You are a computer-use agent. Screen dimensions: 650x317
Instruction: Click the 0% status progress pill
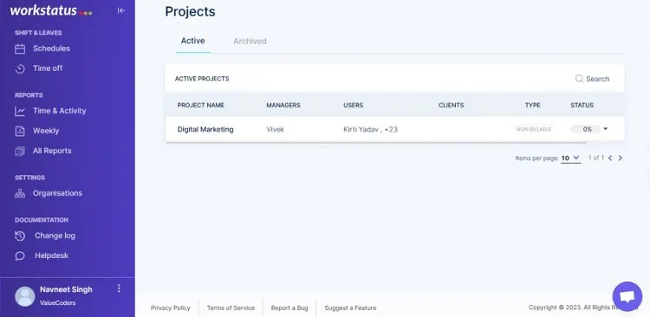pyautogui.click(x=585, y=129)
